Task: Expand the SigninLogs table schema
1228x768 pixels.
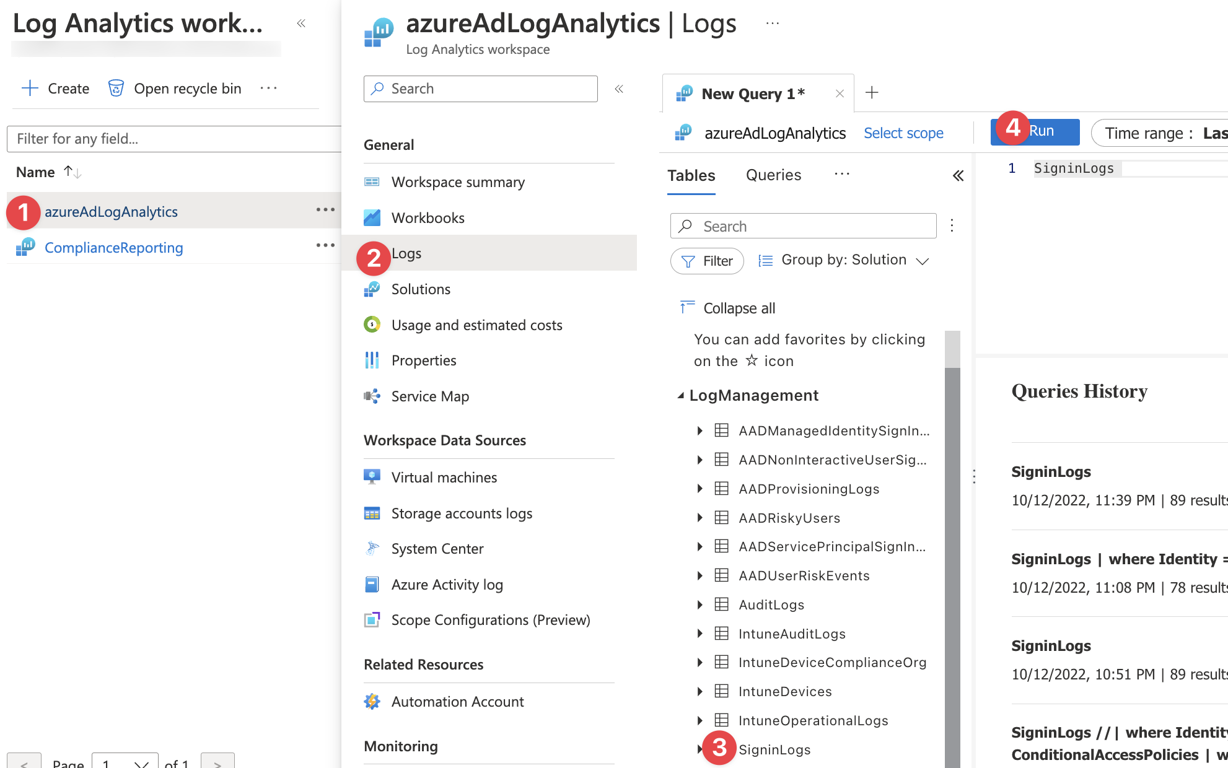Action: click(700, 749)
